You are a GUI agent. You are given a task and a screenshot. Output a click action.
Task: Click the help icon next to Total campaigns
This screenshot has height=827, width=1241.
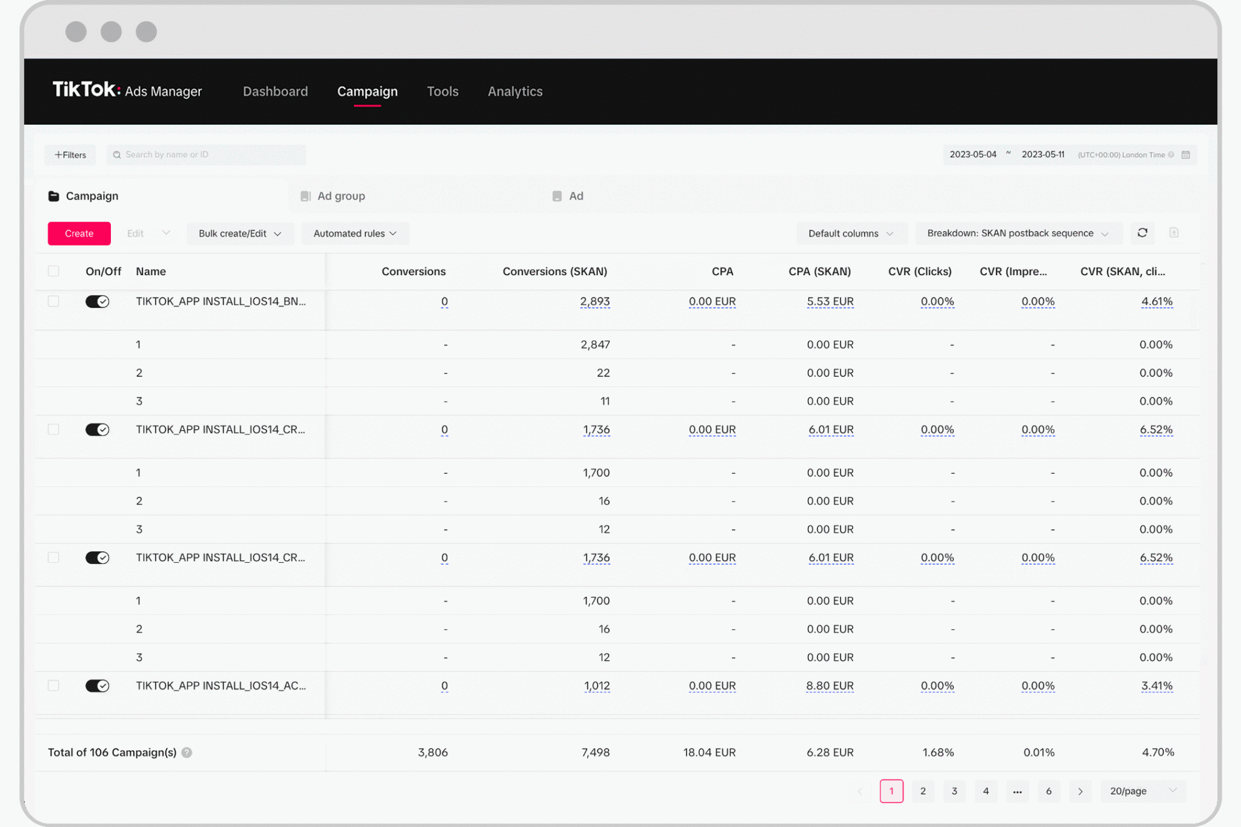click(187, 752)
